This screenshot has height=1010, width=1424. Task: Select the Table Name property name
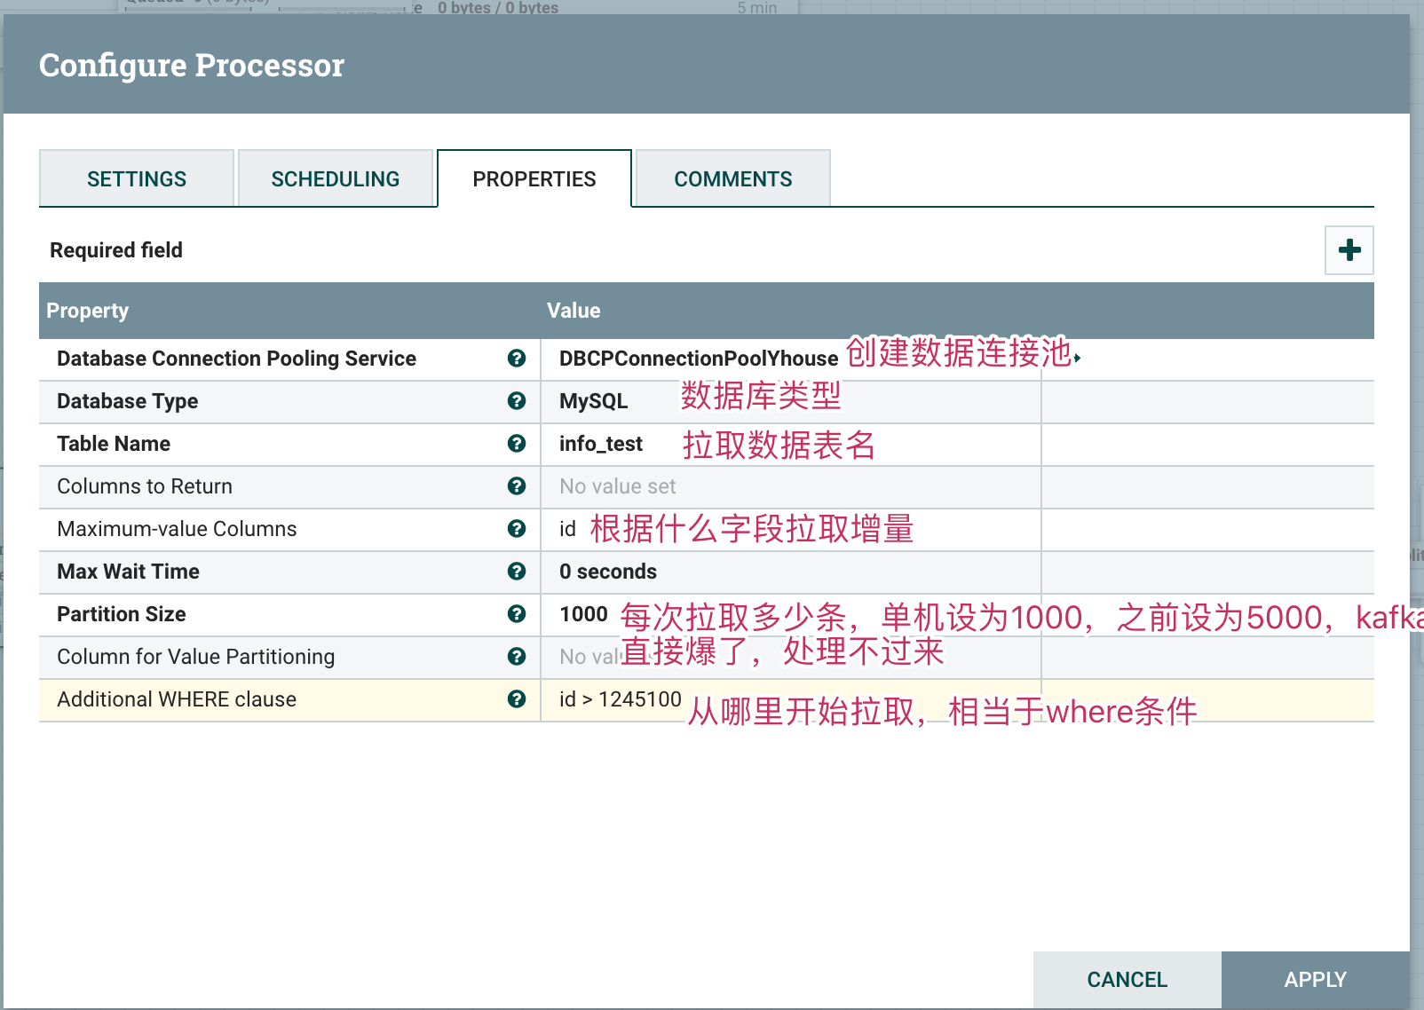[x=114, y=444]
